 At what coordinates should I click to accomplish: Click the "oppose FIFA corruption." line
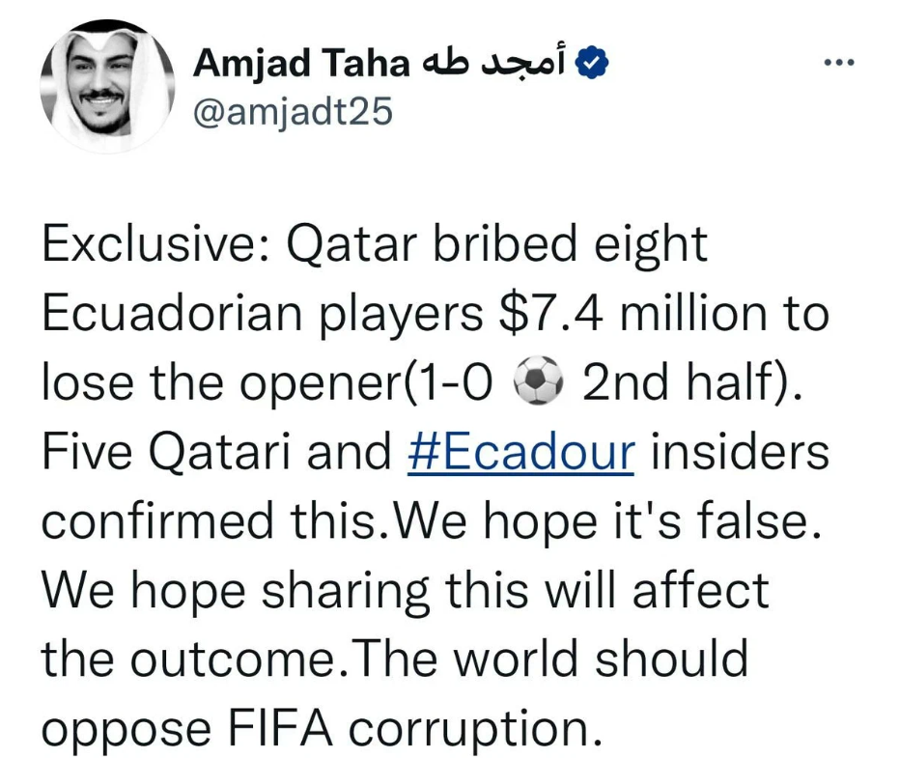pos(321,729)
